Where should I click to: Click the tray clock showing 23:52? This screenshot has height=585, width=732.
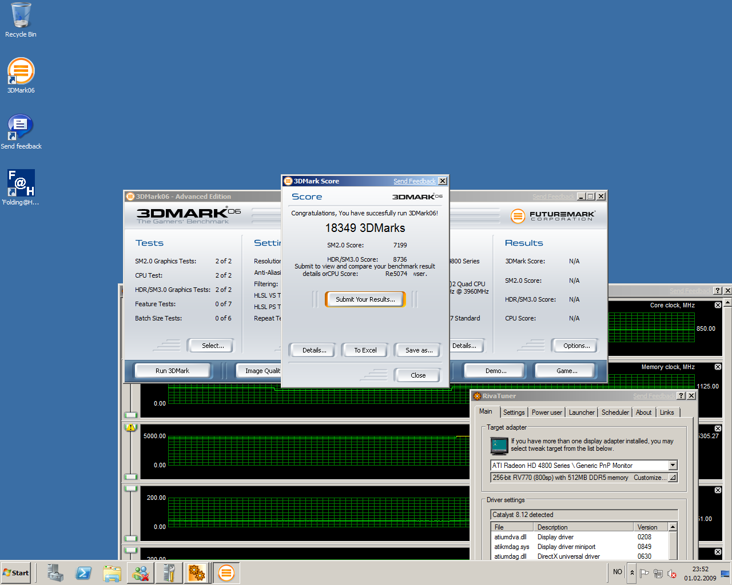point(700,574)
